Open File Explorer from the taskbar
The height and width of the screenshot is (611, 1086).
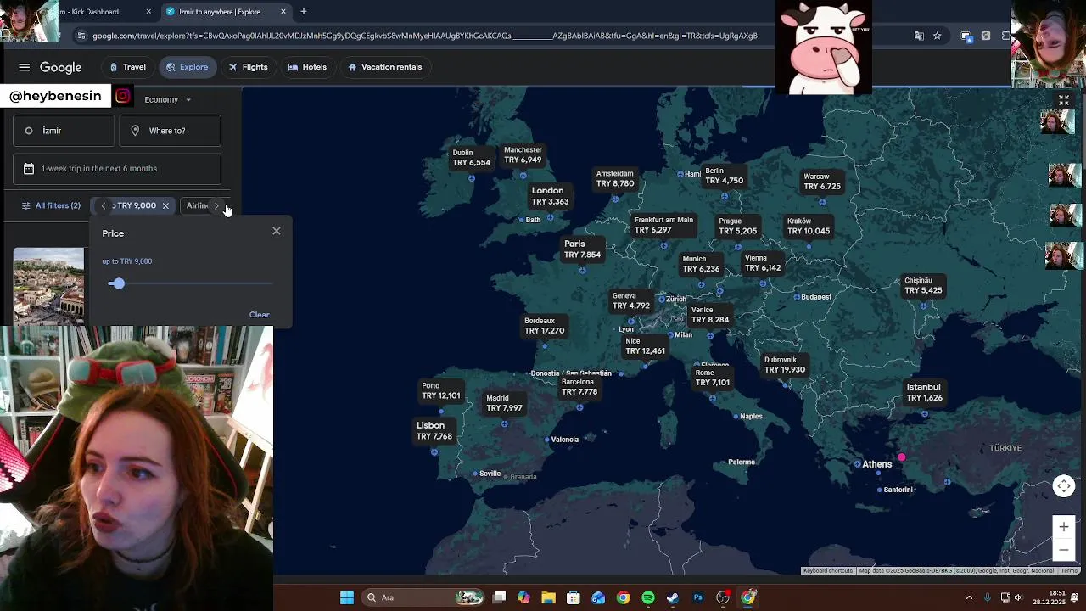[x=549, y=597]
